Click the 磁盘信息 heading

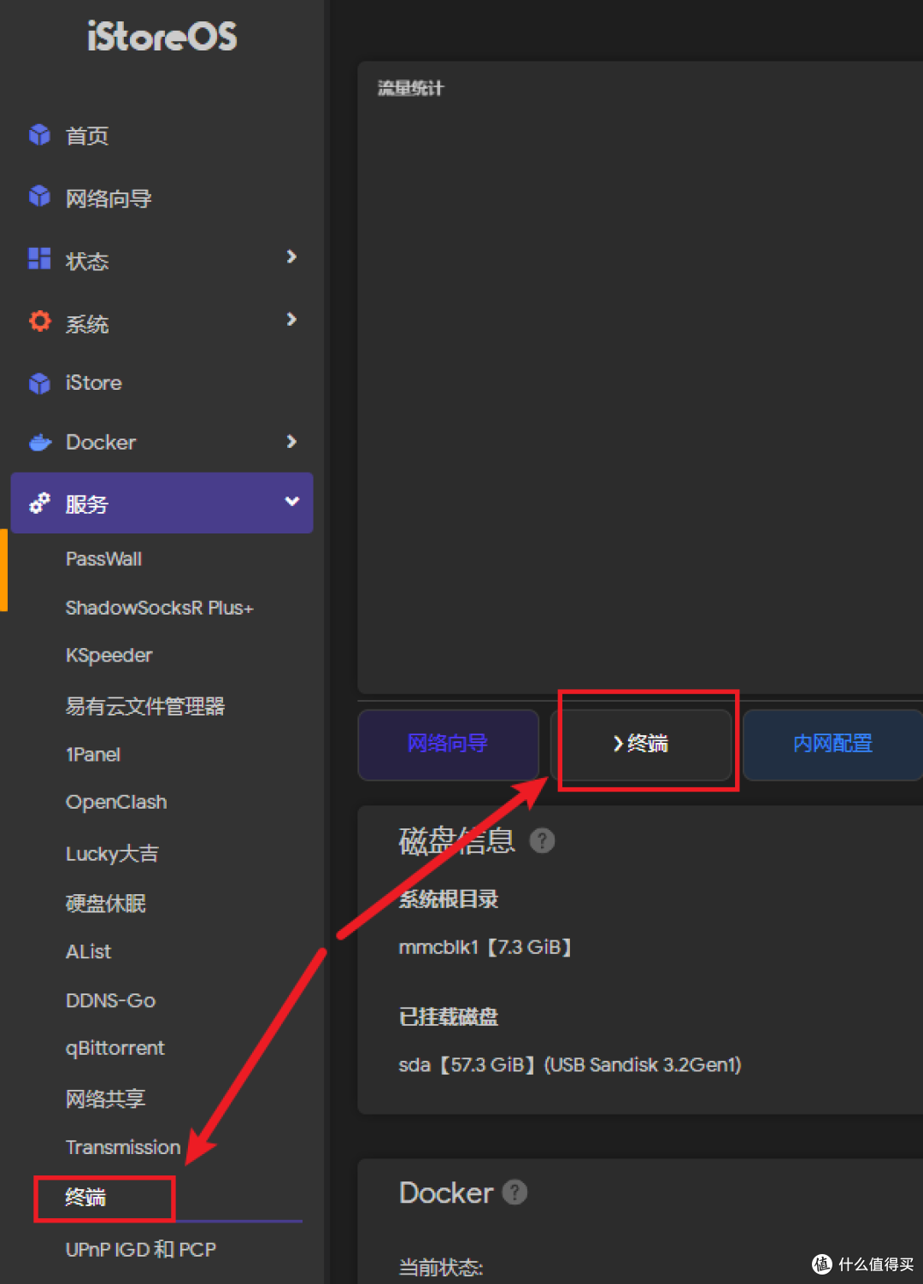click(x=457, y=841)
